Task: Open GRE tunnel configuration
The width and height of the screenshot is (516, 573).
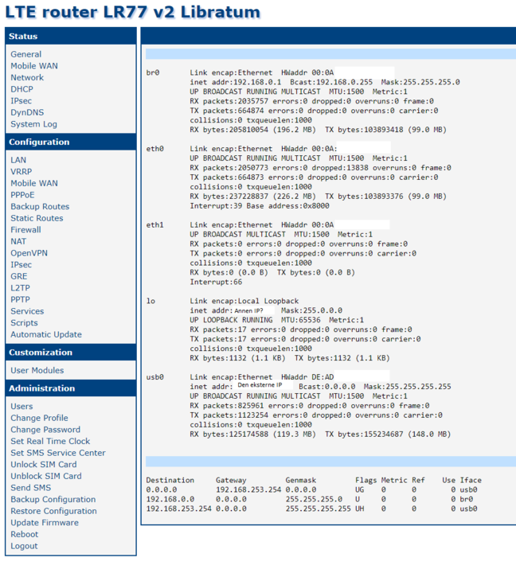Action: pos(19,276)
